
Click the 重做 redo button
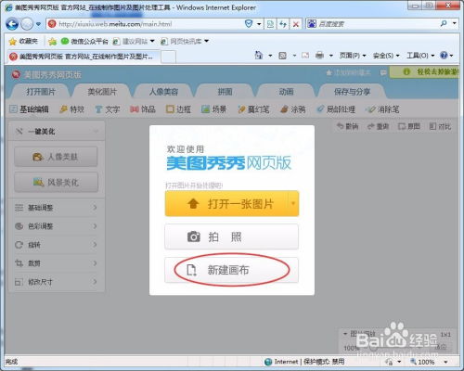point(378,126)
